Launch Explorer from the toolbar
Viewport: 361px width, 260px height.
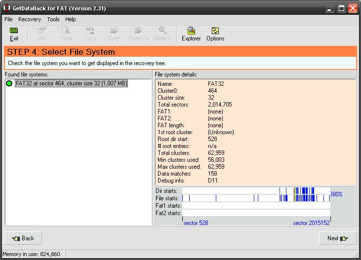click(x=191, y=34)
